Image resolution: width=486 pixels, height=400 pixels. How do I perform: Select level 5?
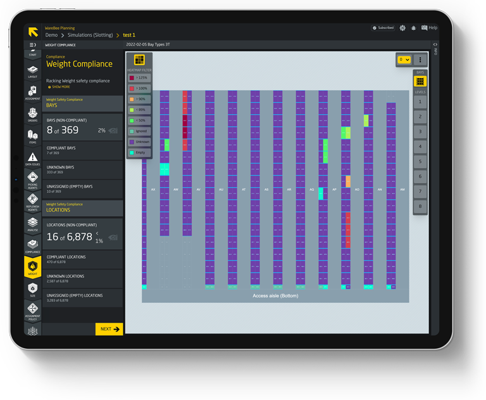[x=420, y=162]
